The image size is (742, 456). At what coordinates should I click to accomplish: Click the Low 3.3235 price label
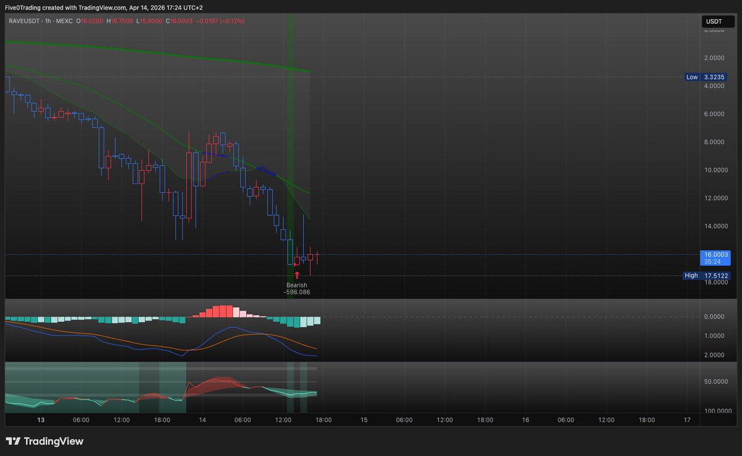pyautogui.click(x=706, y=77)
